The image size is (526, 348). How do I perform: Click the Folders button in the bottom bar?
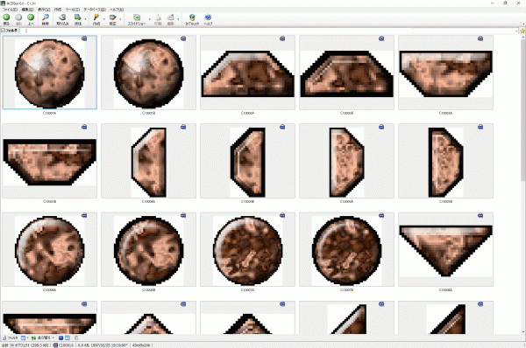click(10, 338)
